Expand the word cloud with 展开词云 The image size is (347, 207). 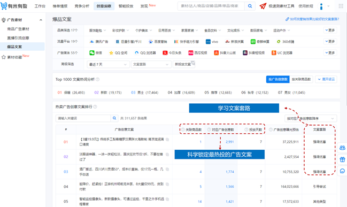click(x=326, y=79)
